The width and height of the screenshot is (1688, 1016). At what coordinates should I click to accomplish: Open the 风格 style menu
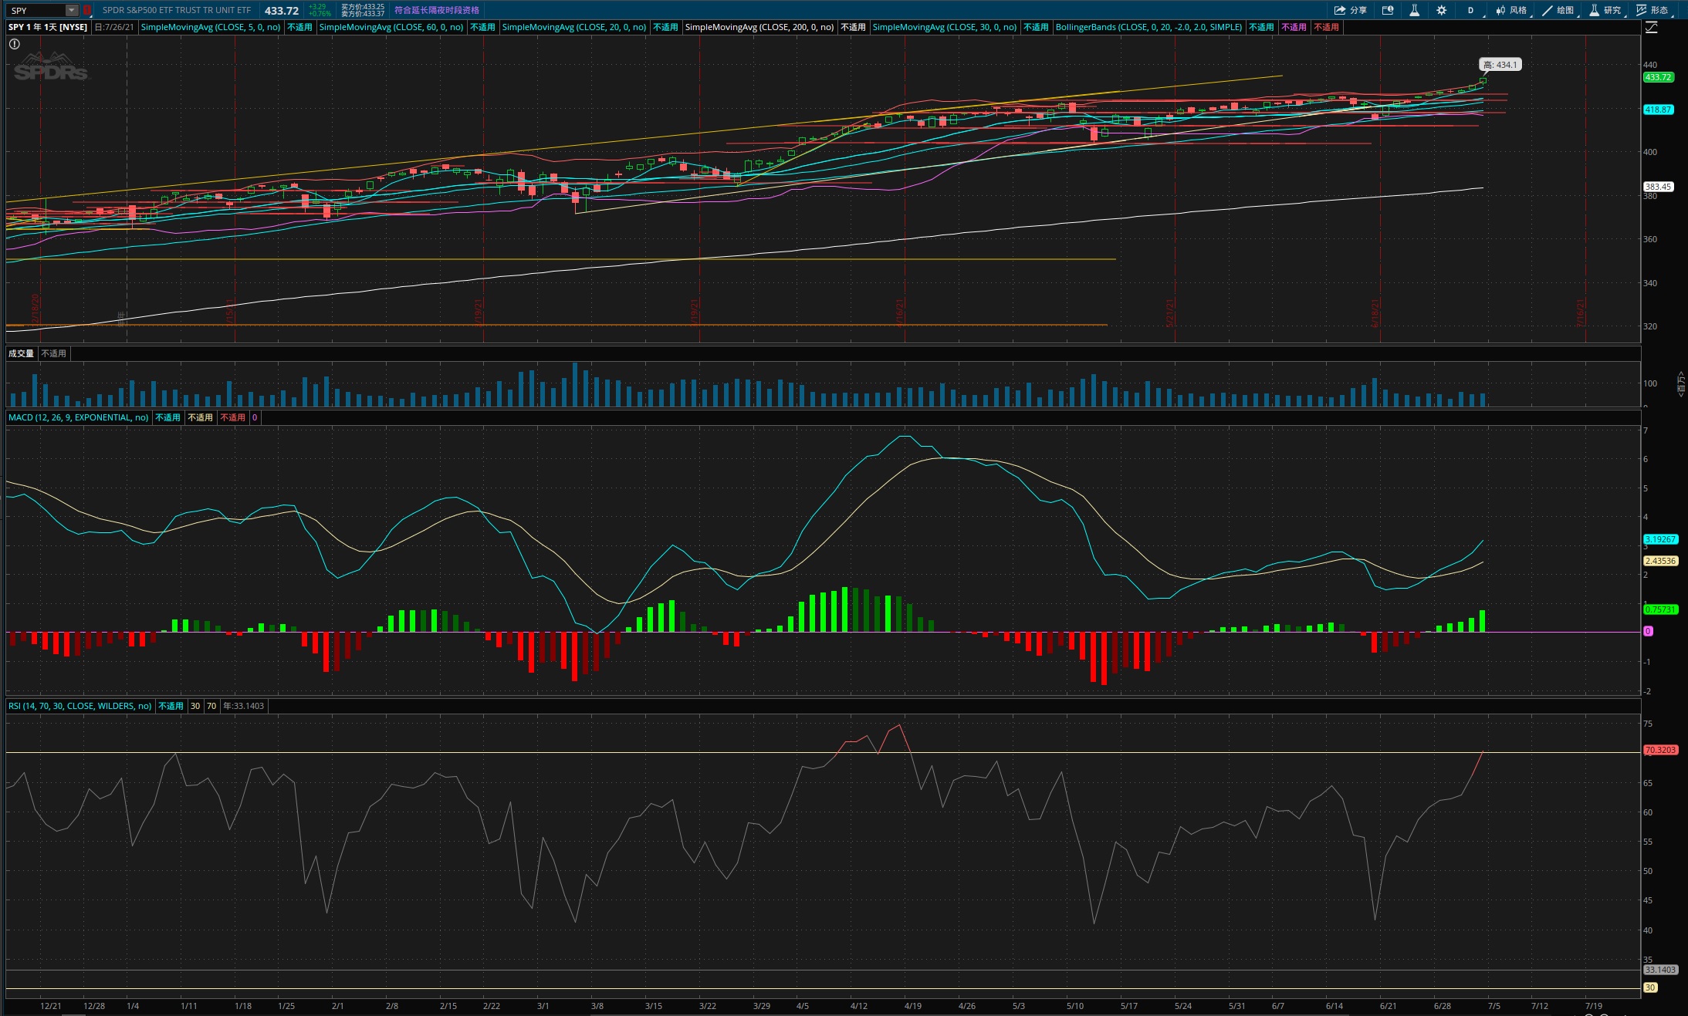pyautogui.click(x=1518, y=10)
